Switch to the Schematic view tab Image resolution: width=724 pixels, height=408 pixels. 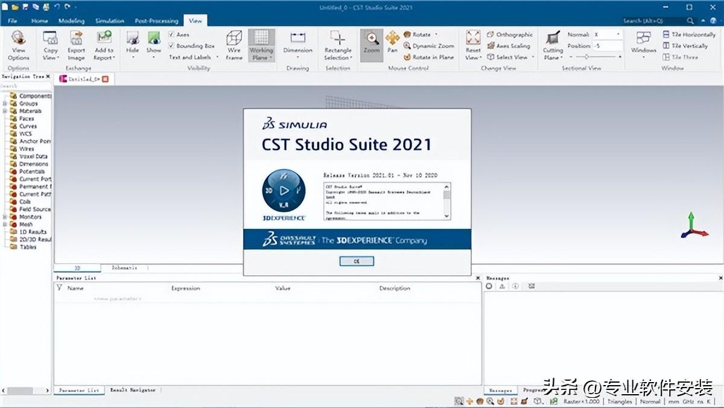[124, 268]
